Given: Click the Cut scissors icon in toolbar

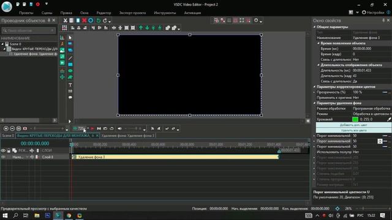Looking at the screenshot, I should tap(66, 20).
